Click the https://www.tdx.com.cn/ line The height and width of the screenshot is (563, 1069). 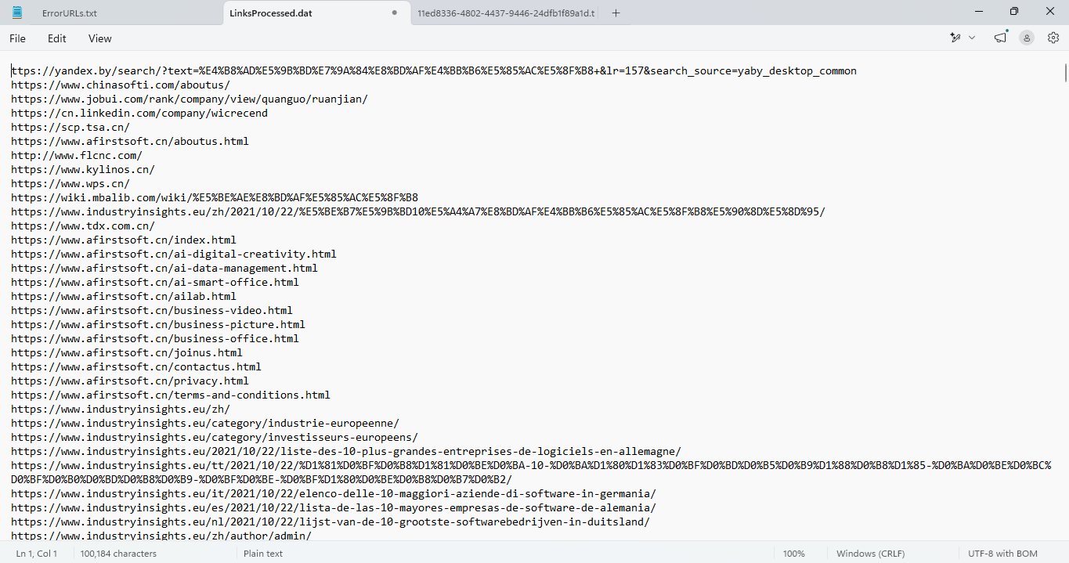(83, 226)
